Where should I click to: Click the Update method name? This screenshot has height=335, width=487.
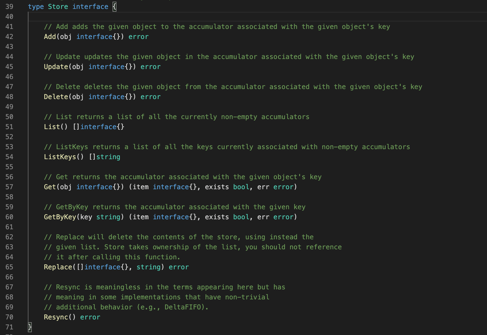56,67
